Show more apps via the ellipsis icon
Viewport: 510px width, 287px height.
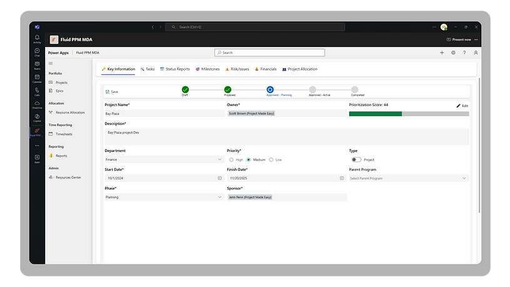point(37,146)
